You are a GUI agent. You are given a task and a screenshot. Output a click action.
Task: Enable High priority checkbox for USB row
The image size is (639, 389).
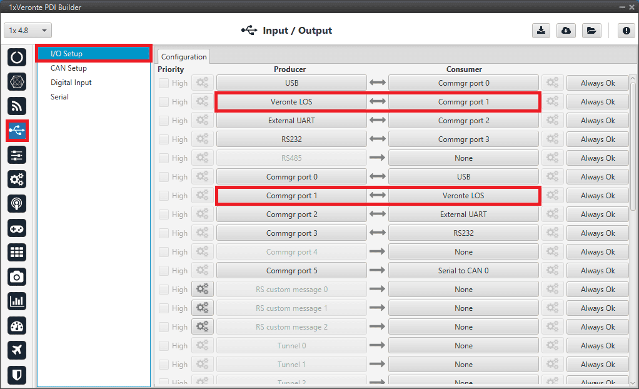[x=164, y=83]
